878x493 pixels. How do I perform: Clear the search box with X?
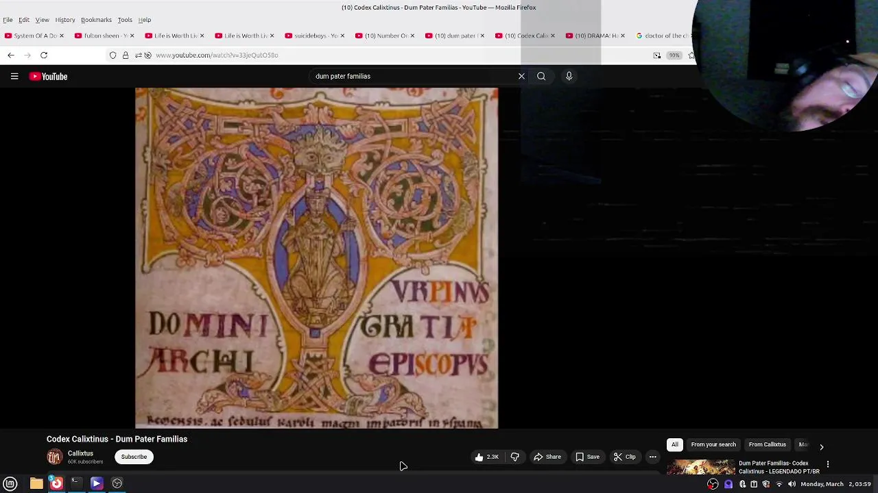521,76
